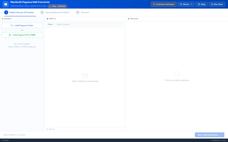Focus the Search emails field

(89, 24)
